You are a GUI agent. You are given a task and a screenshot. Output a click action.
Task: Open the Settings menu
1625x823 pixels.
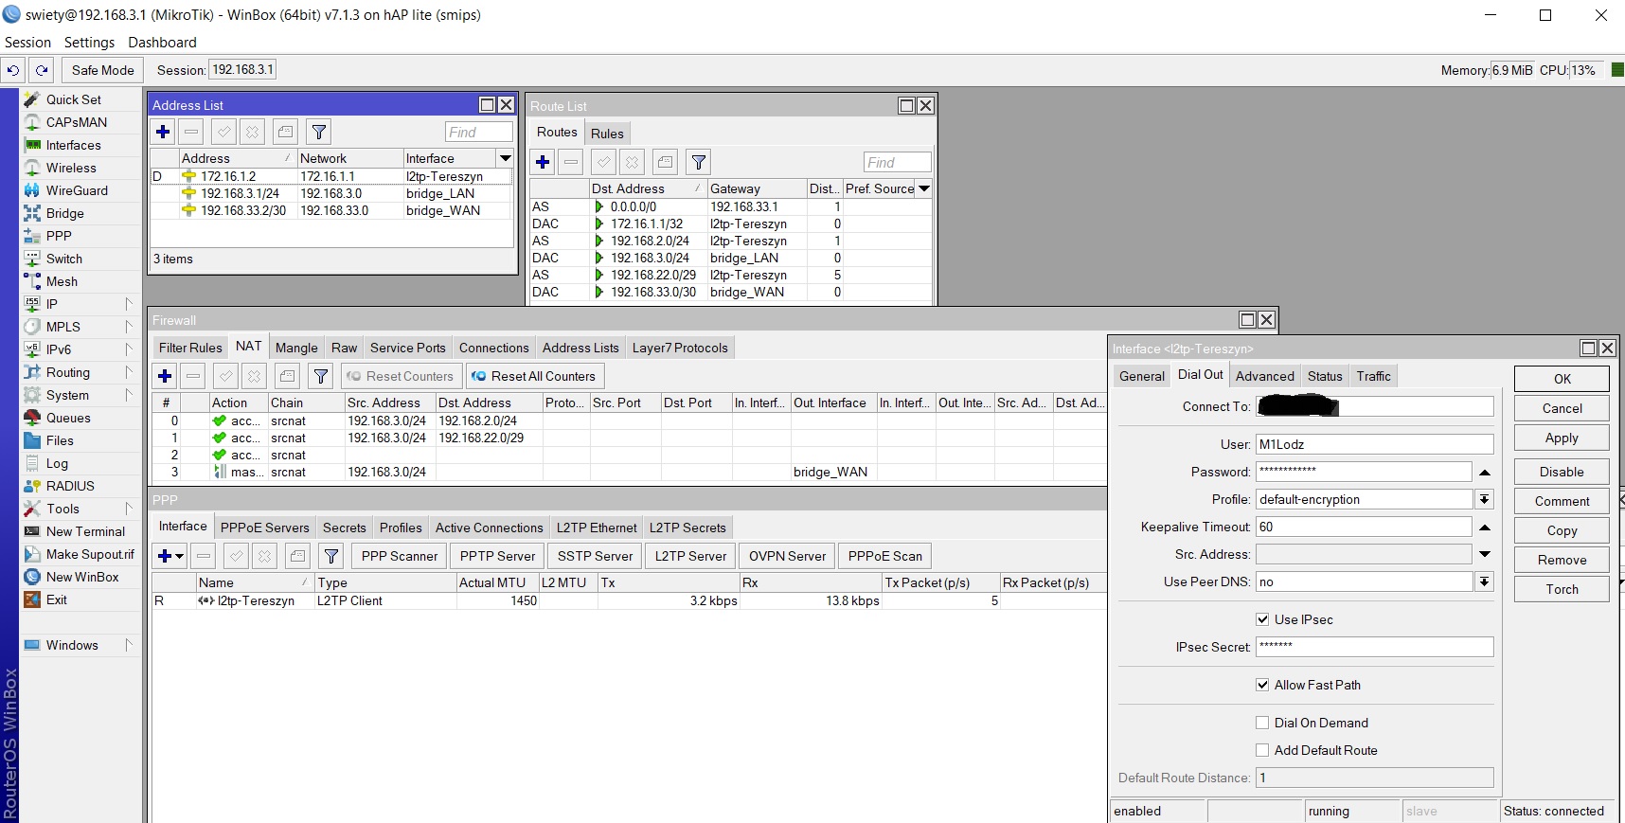click(x=89, y=43)
